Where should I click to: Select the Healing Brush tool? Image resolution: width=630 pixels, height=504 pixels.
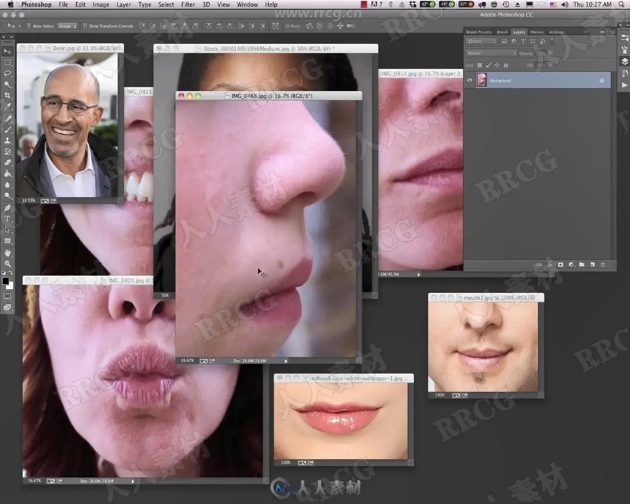coord(7,119)
